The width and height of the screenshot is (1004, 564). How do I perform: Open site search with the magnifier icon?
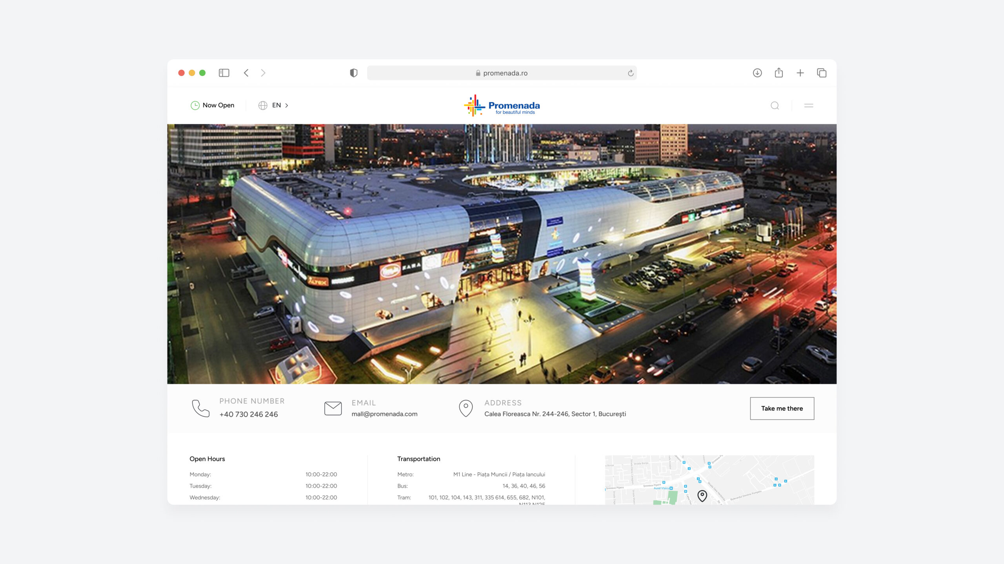775,105
